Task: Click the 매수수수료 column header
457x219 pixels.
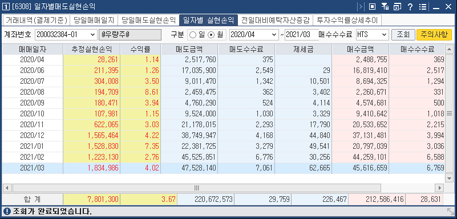Action: click(x=417, y=50)
